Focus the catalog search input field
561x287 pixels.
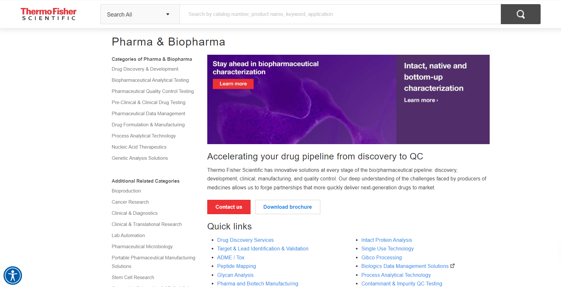[x=340, y=14]
